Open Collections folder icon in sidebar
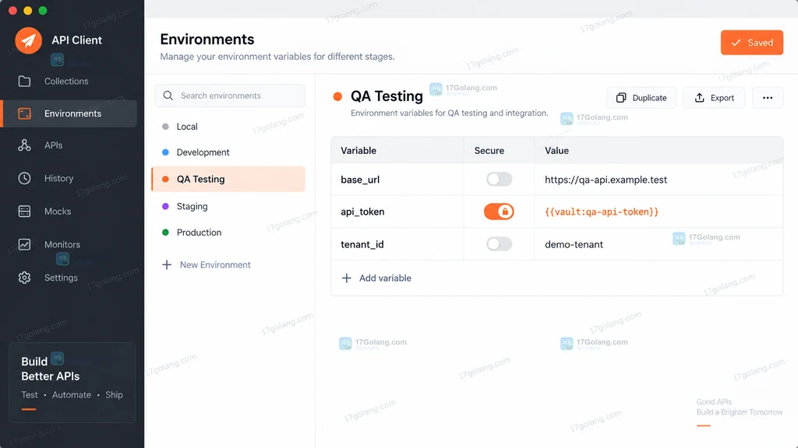The height and width of the screenshot is (448, 798). point(24,81)
